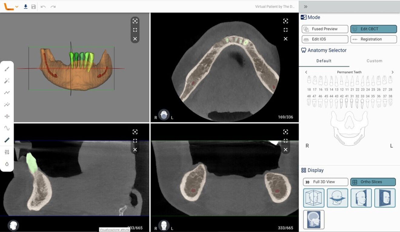Image resolution: width=400 pixels, height=232 pixels.
Task: Click the right arrow on Permanent Teeth chart
Action: [x=392, y=72]
